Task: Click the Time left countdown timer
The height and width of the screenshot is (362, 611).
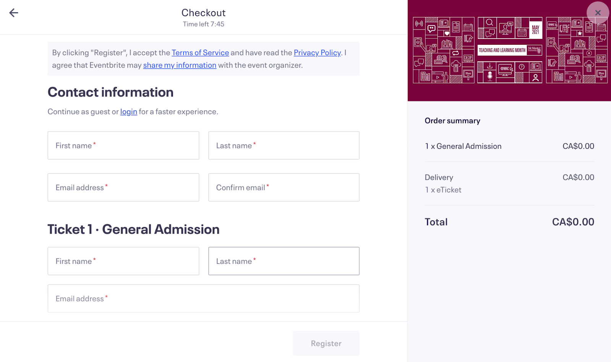Action: 204,24
